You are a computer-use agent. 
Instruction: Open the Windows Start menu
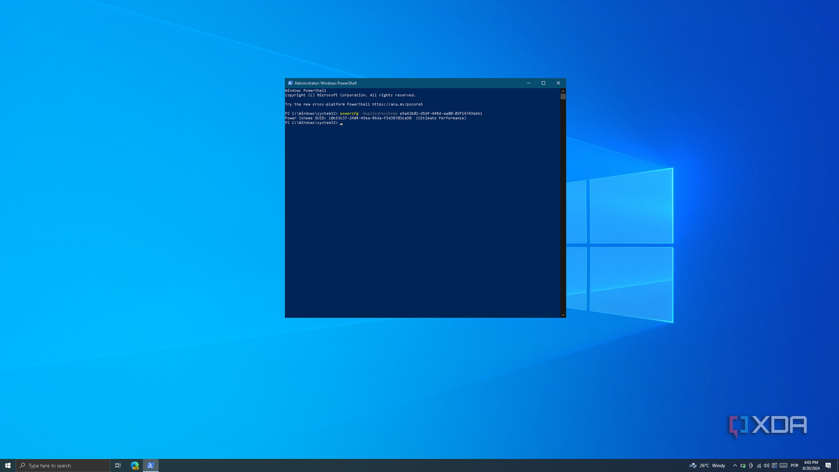click(8, 465)
